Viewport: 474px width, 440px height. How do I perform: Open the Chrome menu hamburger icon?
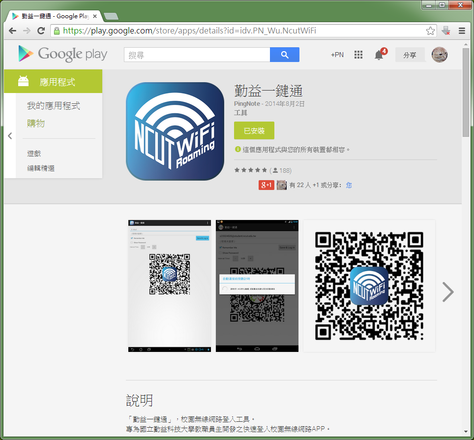tap(462, 31)
